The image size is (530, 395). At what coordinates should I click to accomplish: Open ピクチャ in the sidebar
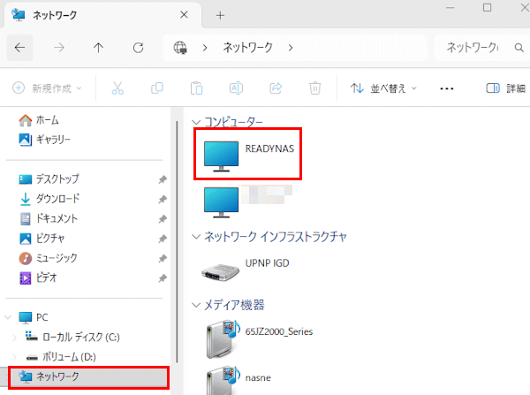pos(42,239)
